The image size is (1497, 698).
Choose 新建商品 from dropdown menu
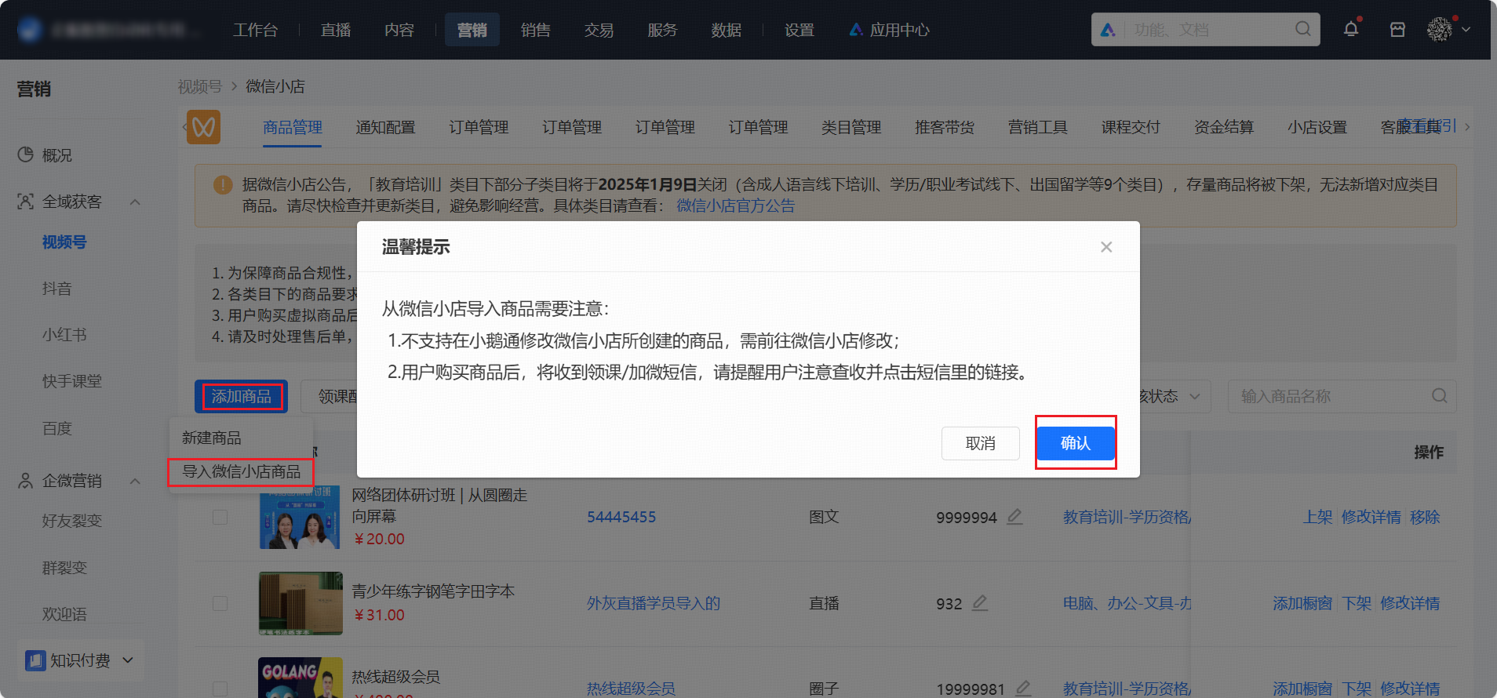212,438
